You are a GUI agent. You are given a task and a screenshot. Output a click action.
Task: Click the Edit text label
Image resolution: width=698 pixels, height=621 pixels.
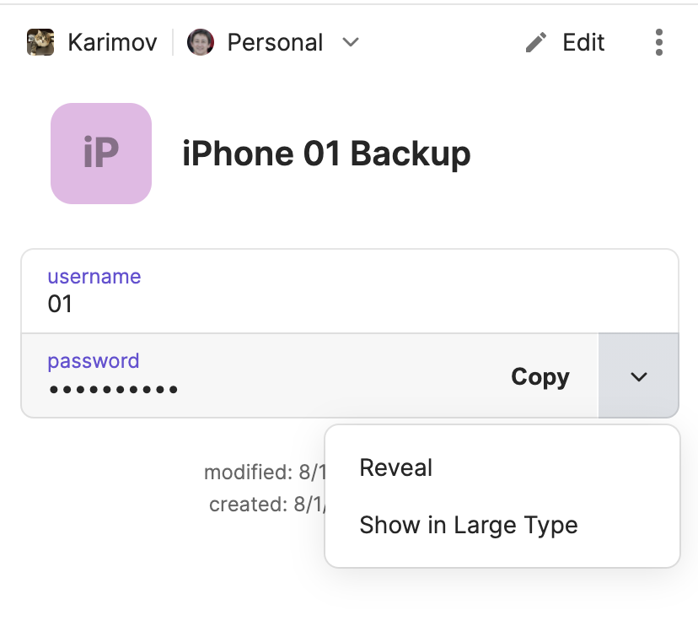coord(583,42)
